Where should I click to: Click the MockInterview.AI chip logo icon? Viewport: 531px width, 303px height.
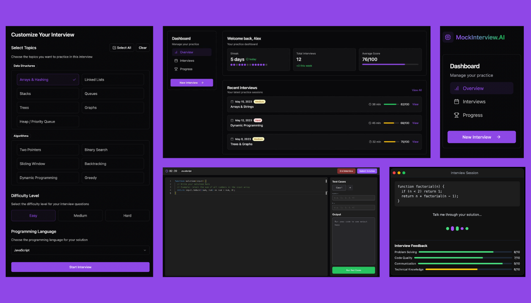[x=448, y=37]
